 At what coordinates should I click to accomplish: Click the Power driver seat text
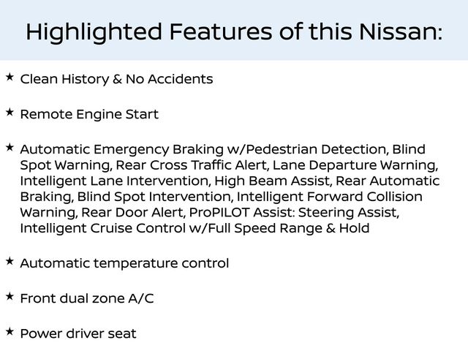point(78,334)
